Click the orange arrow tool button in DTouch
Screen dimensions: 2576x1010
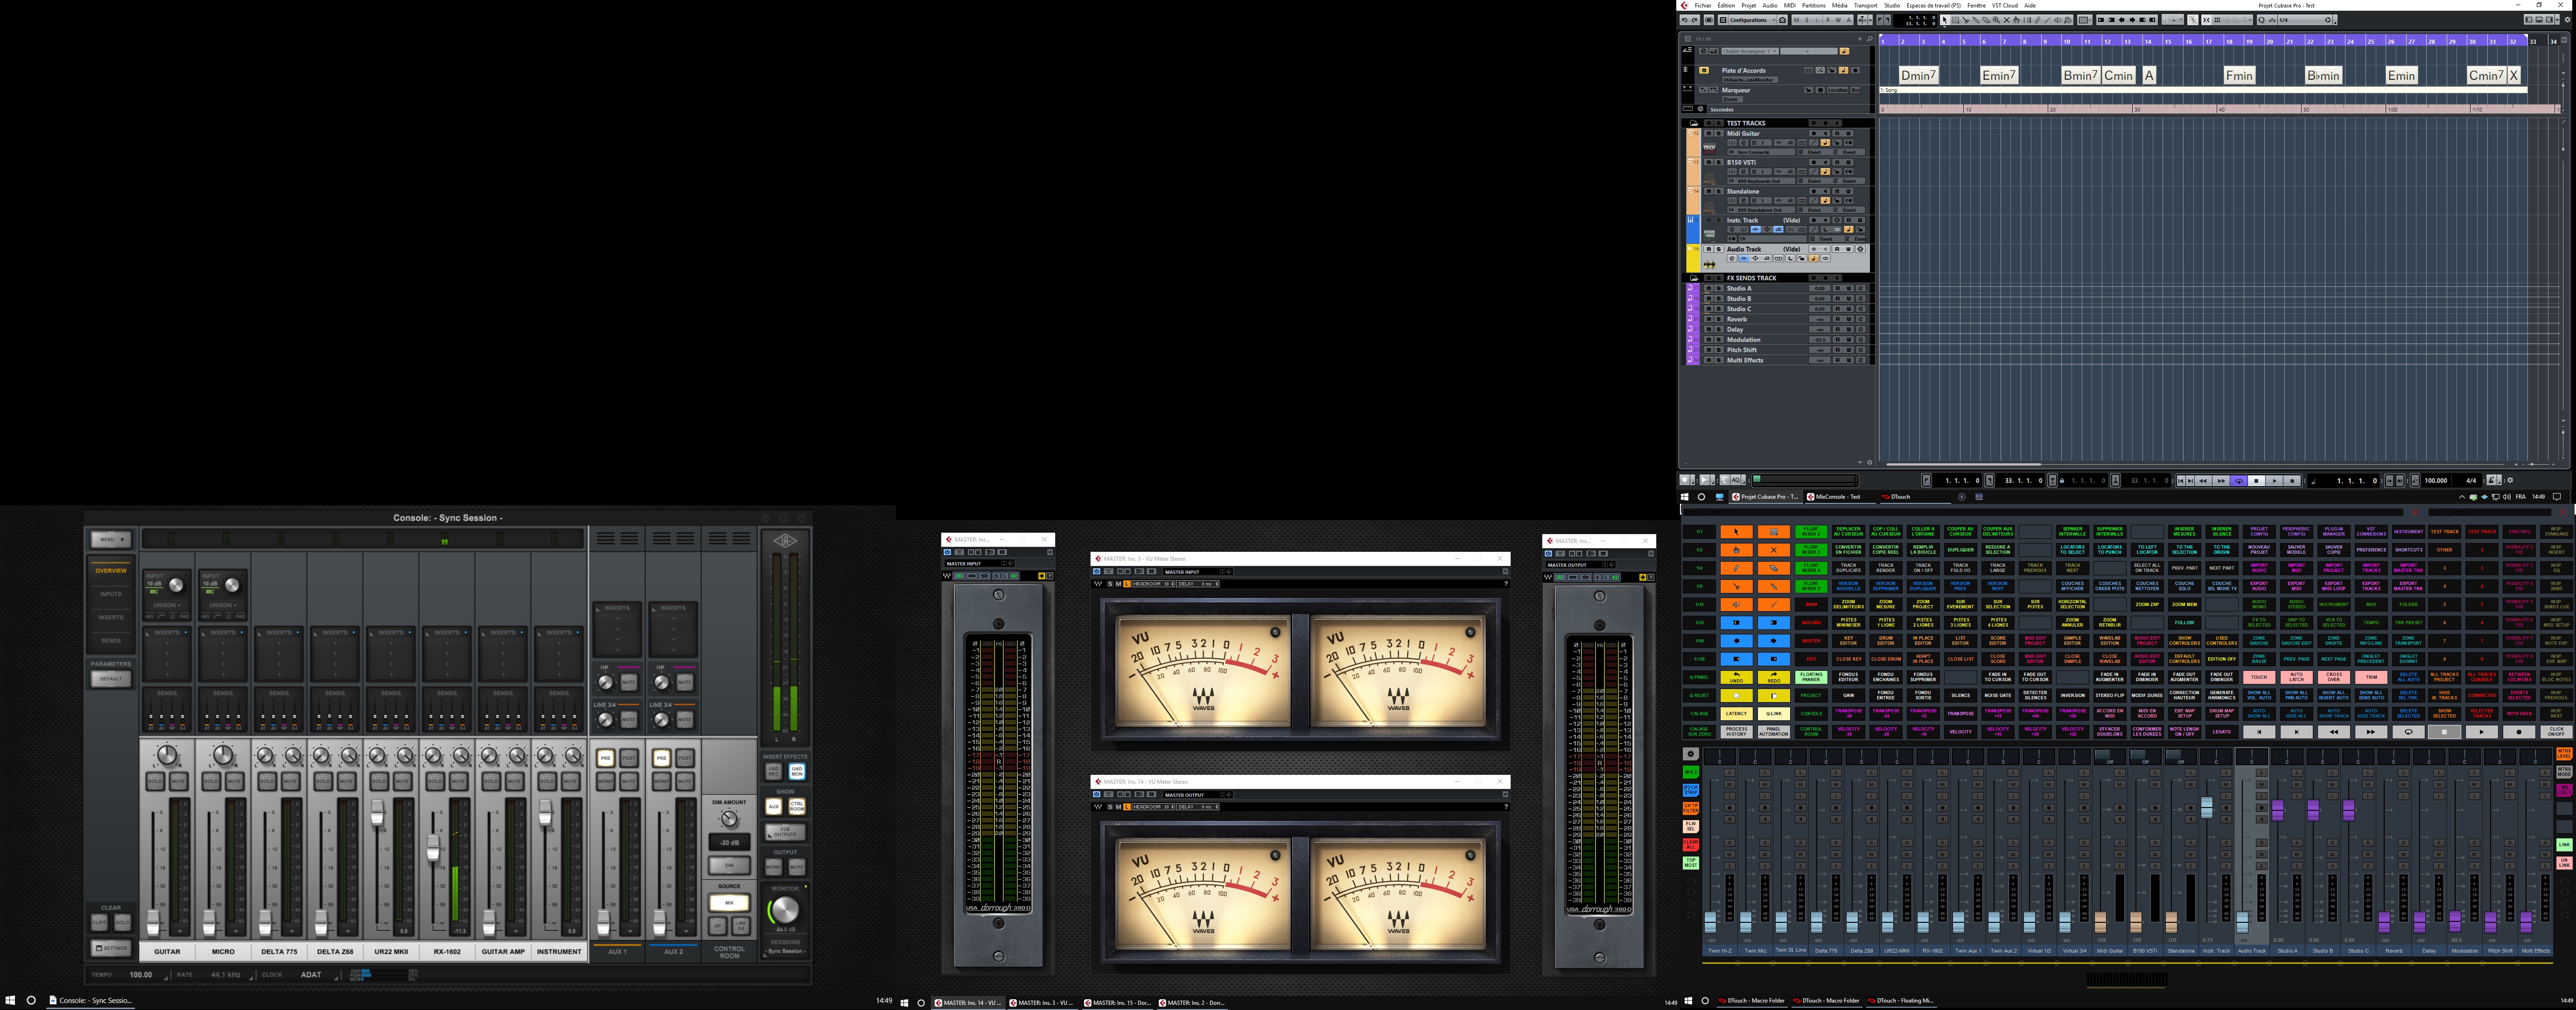point(1736,532)
